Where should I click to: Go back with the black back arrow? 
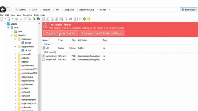click(x=3, y=10)
